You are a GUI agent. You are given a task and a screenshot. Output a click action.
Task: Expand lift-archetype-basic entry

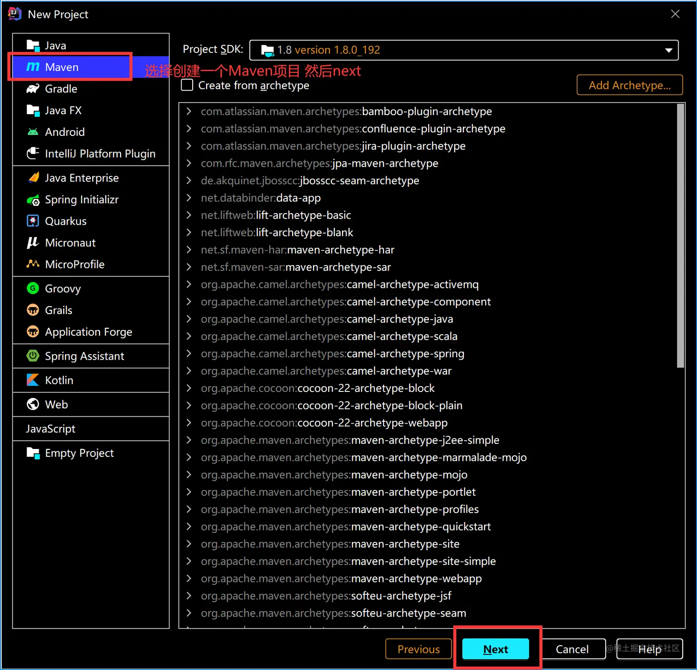pos(189,215)
